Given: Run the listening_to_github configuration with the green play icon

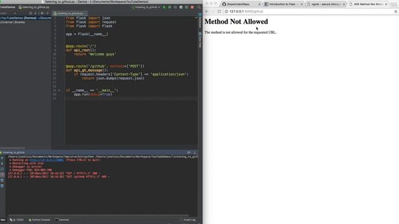Looking at the screenshot, I should 164,7.
